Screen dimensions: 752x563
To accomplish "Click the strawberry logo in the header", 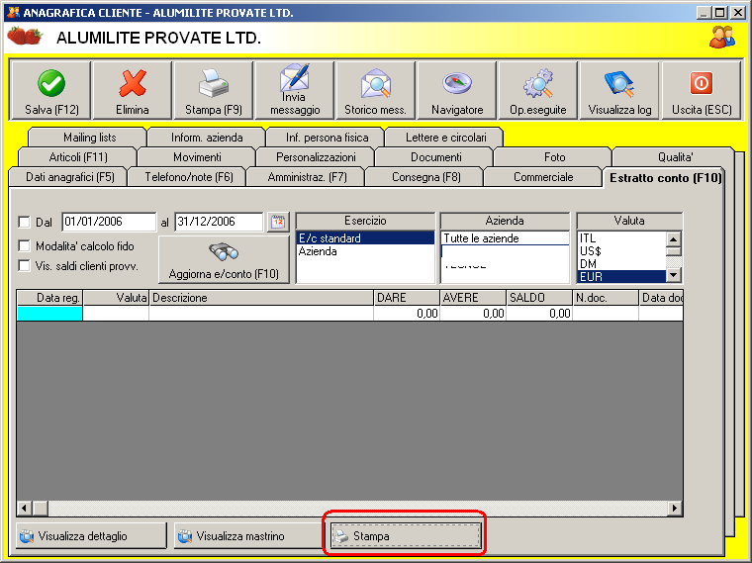I will (25, 36).
